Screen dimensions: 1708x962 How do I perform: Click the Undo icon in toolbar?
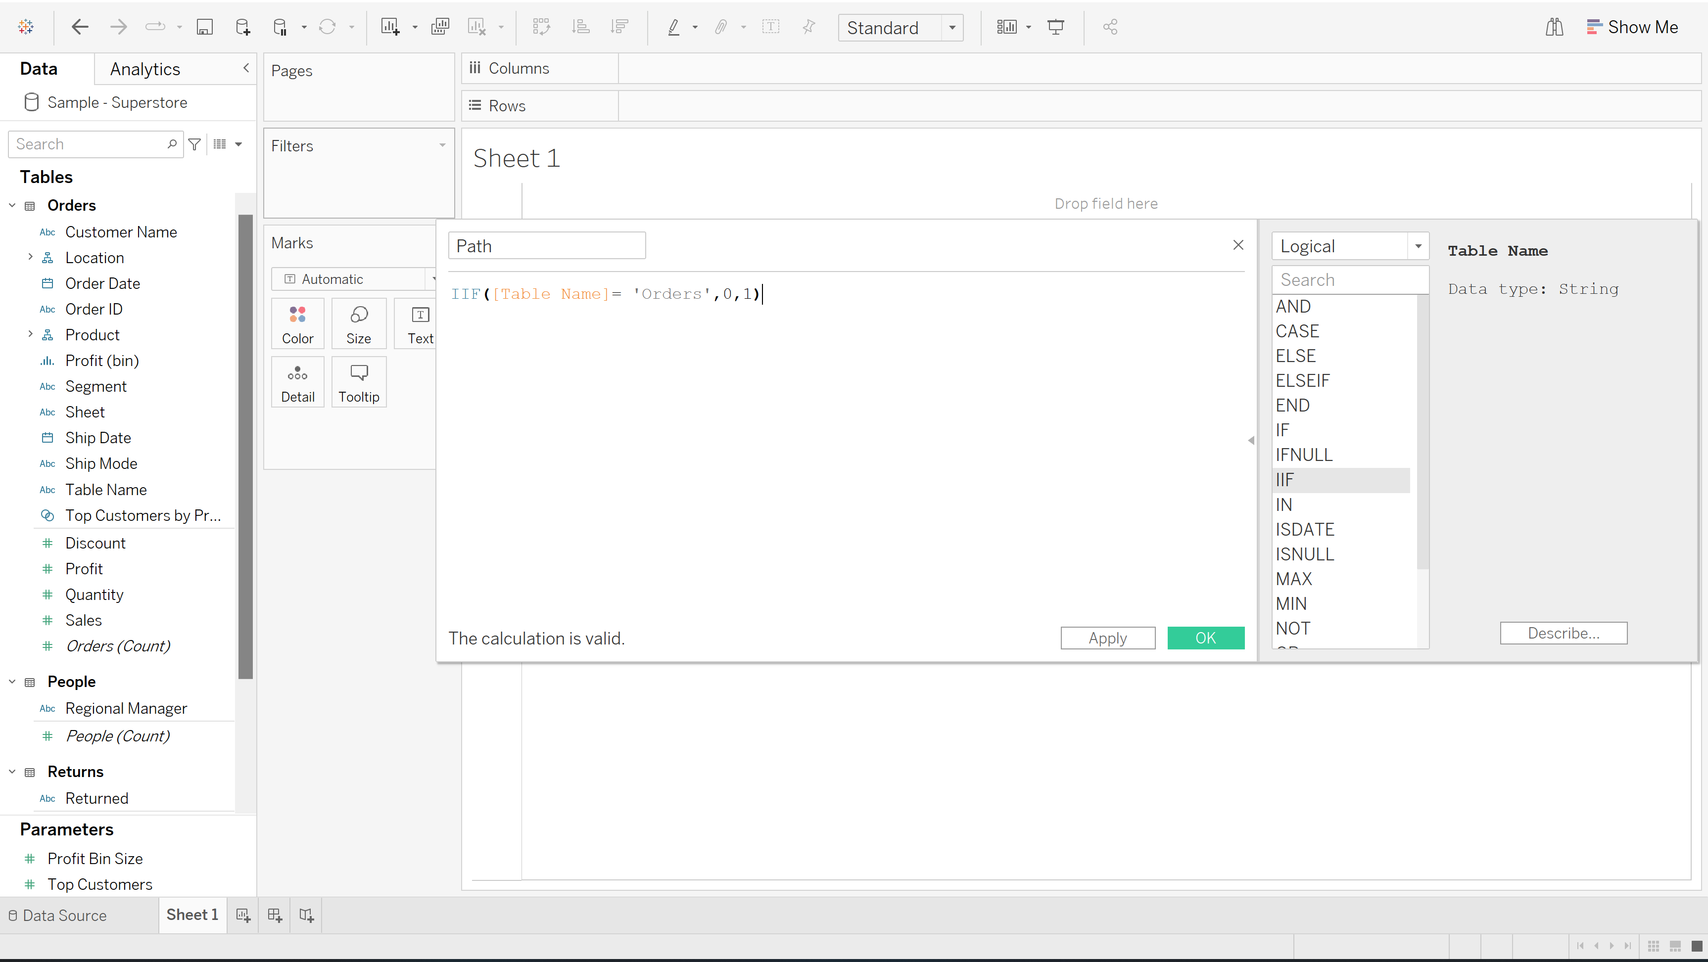(80, 27)
